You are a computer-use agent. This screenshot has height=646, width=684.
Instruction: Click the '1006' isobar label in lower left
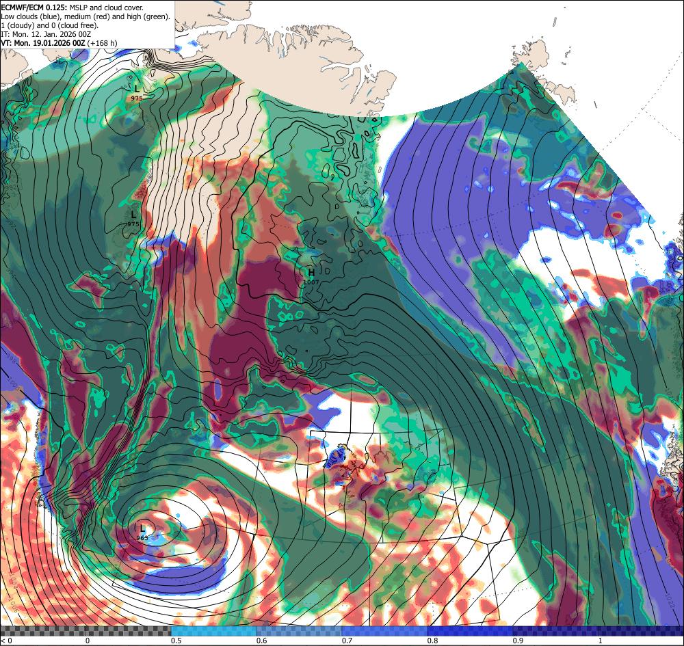point(14,606)
